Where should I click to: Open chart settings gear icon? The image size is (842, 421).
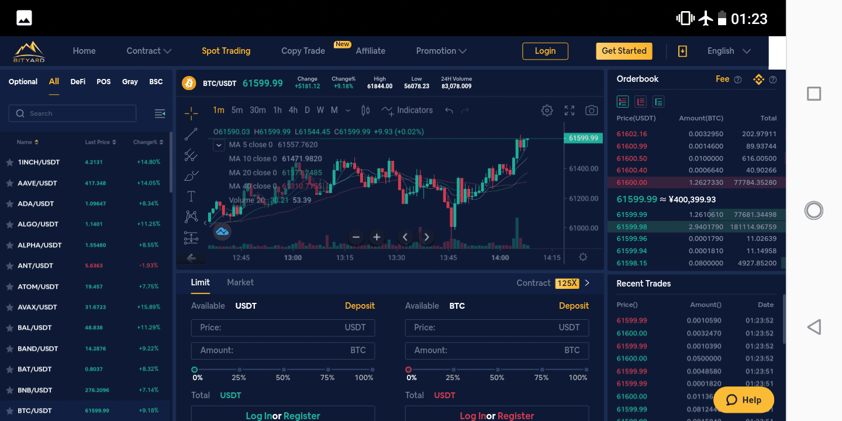pos(547,111)
